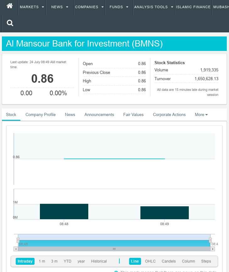Open the News navbar menu
229x272 pixels.
[57, 7]
